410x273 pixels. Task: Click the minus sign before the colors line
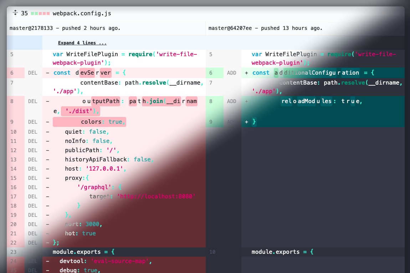point(48,122)
